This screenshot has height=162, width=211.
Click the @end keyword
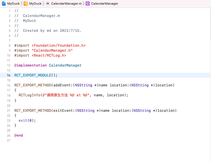19,135
